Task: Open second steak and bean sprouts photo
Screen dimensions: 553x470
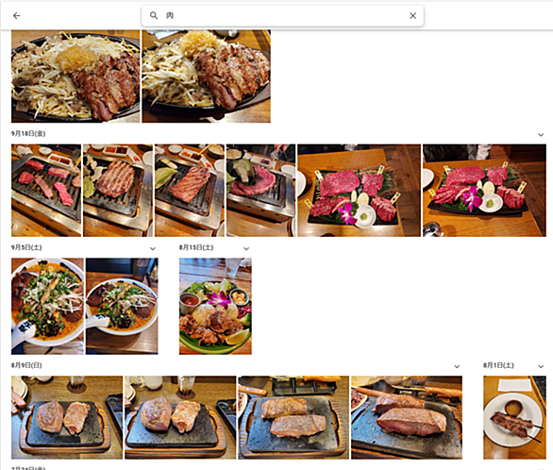Action: [207, 76]
